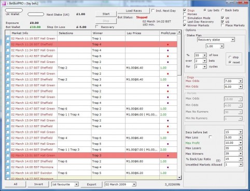Open the Unsettled Markets Allowed dropdown
This screenshot has height=191, width=250.
[x=241, y=165]
